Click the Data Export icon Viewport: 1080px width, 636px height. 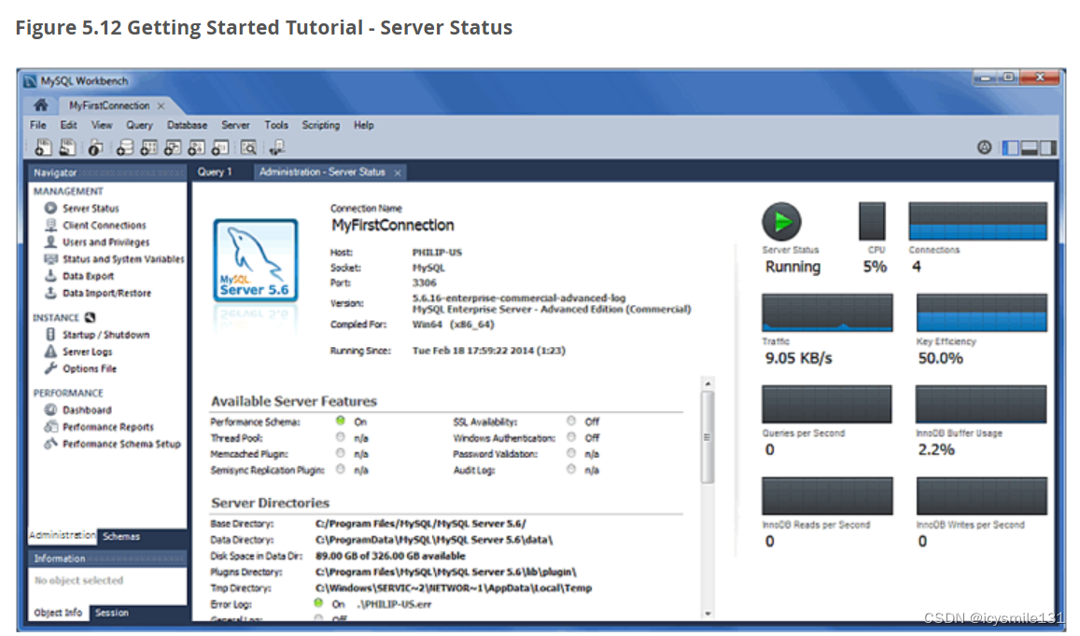point(50,275)
